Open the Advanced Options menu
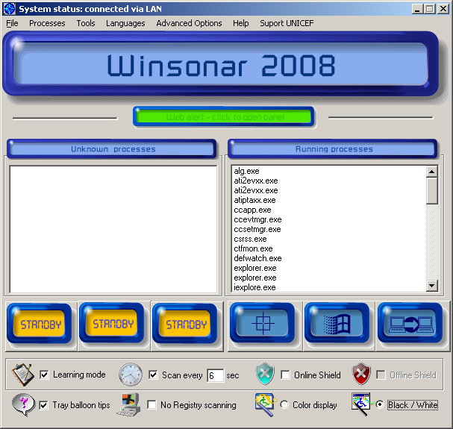 click(x=189, y=23)
